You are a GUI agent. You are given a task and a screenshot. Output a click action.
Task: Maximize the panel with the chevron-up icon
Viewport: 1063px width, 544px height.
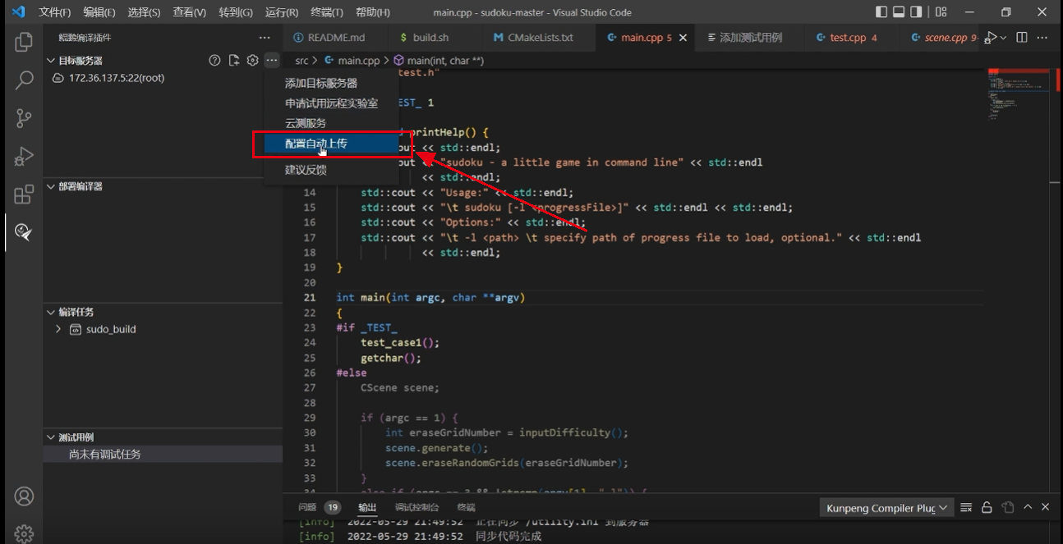[x=1028, y=508]
